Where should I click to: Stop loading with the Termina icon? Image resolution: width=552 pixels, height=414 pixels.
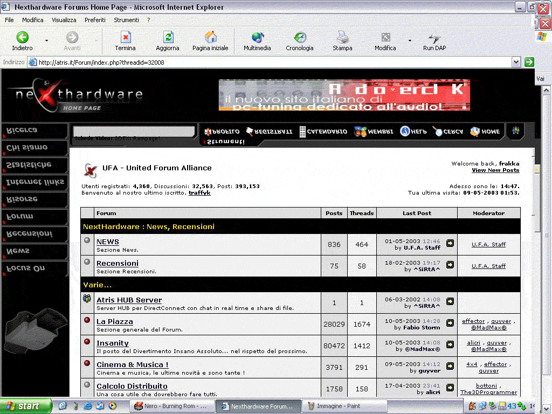[125, 41]
